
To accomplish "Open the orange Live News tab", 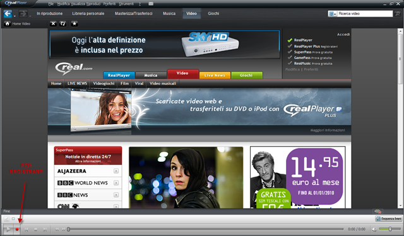I will point(215,76).
